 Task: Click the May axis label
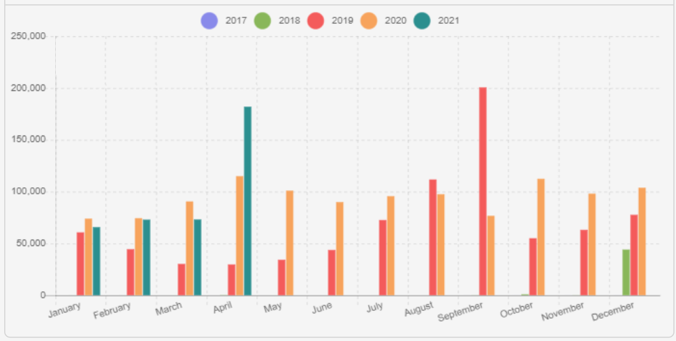(x=273, y=307)
